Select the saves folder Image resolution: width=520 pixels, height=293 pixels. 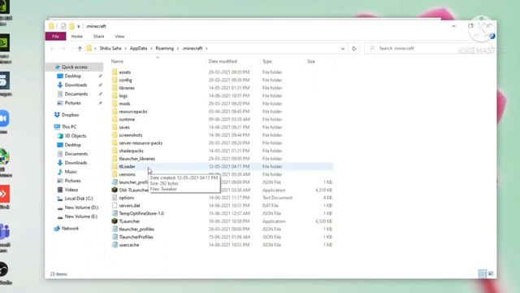click(124, 127)
